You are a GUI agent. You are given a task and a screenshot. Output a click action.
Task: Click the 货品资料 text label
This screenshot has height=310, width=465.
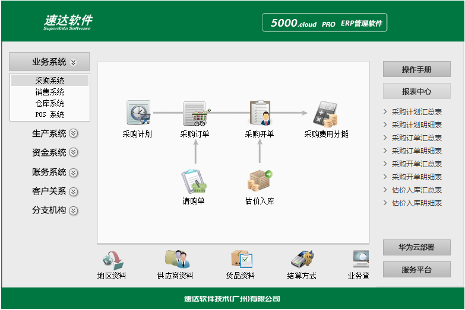tap(241, 276)
